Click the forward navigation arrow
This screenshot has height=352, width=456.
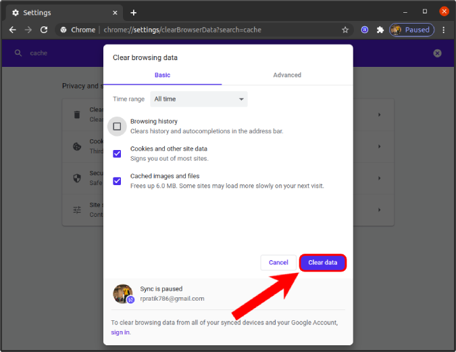pyautogui.click(x=28, y=30)
